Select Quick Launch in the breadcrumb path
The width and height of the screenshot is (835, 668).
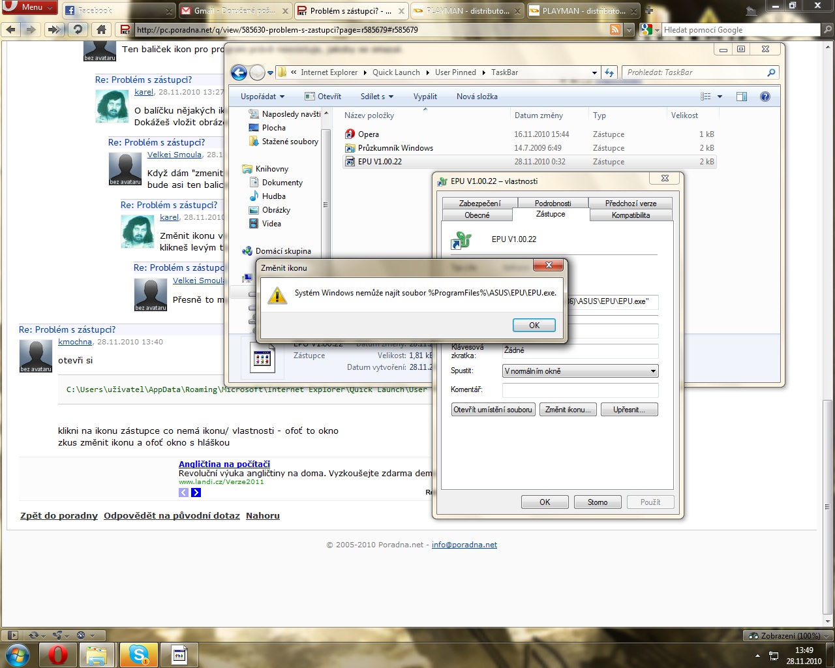pos(396,72)
